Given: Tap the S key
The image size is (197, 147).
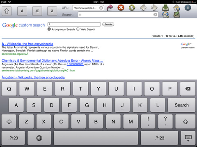Looking at the screenshot, I should pyautogui.click(x=34, y=105).
